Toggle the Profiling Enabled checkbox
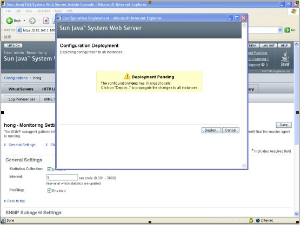The height and width of the screenshot is (225, 301). coord(49,190)
